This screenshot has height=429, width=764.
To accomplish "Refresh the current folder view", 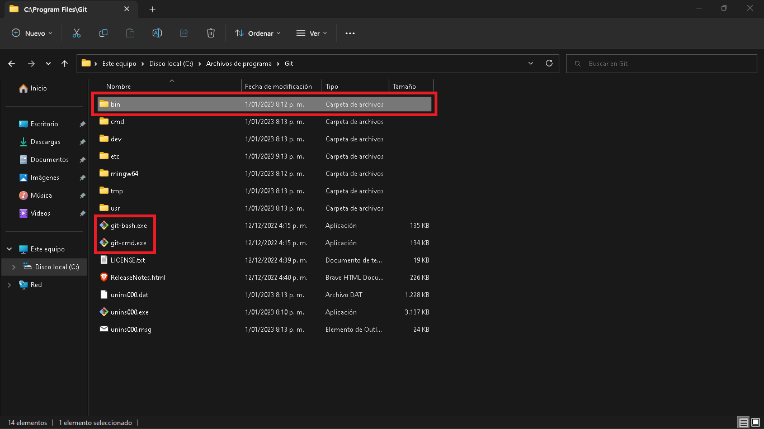I will (x=549, y=63).
